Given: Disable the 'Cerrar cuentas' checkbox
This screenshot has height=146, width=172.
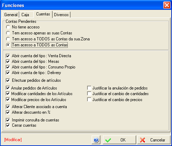Looking at the screenshot, I should click(8, 125).
